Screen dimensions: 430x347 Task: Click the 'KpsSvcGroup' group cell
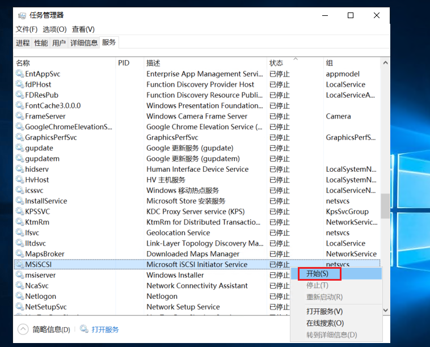pyautogui.click(x=347, y=211)
